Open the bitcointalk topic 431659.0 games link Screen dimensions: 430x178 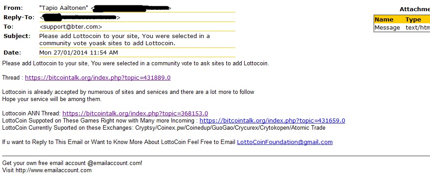click(272, 121)
